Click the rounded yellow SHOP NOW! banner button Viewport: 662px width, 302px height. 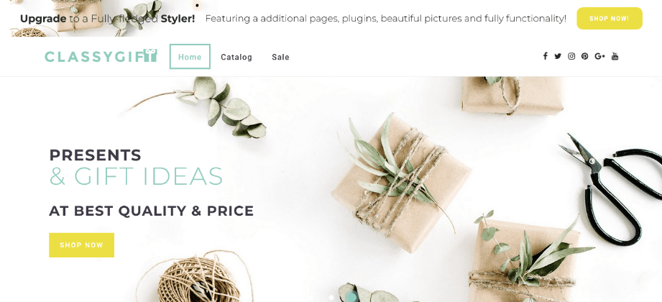pos(610,19)
